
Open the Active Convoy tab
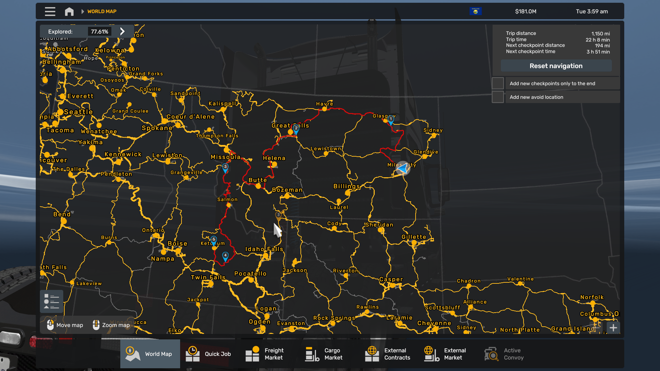[509, 354]
